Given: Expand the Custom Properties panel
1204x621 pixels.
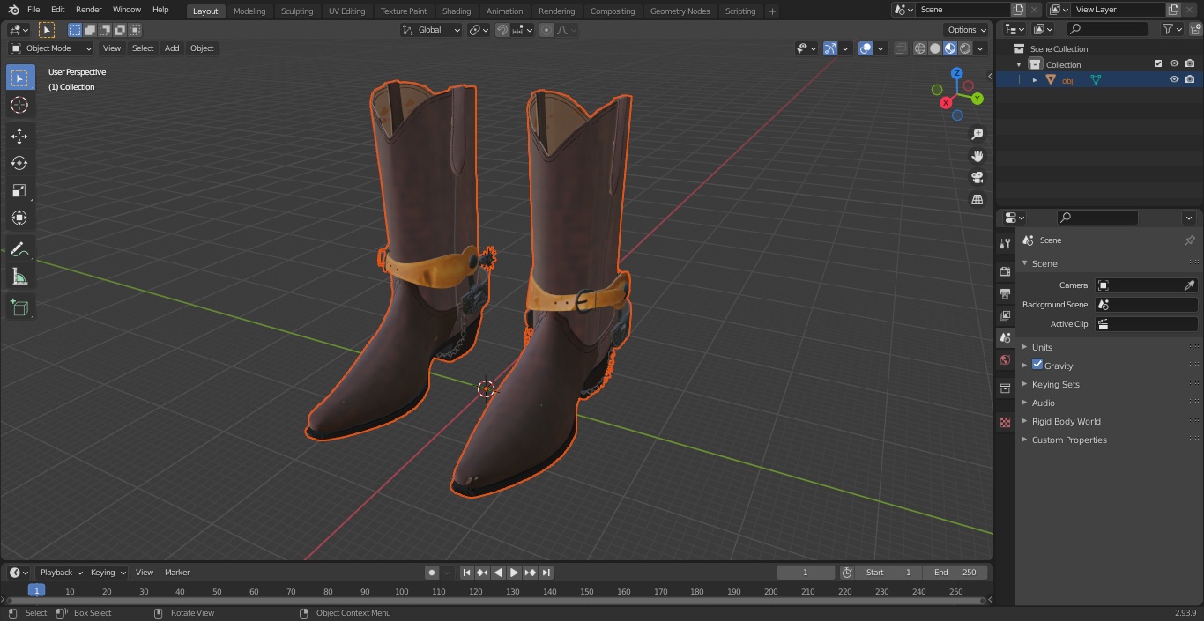Looking at the screenshot, I should [1068, 440].
